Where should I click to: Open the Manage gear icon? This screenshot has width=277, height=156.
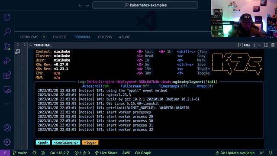click(x=7, y=142)
